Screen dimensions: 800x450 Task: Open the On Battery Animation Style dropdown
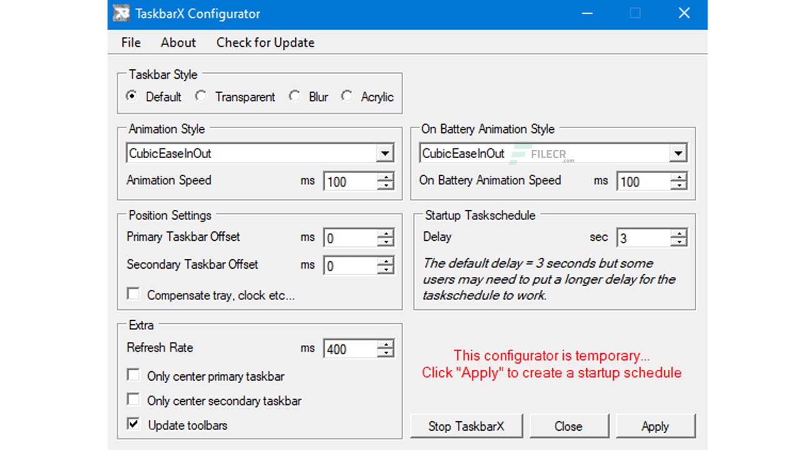[679, 152]
